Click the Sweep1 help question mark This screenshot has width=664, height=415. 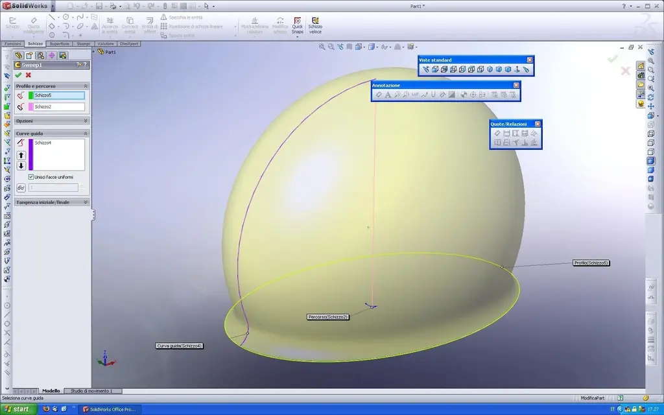point(85,65)
